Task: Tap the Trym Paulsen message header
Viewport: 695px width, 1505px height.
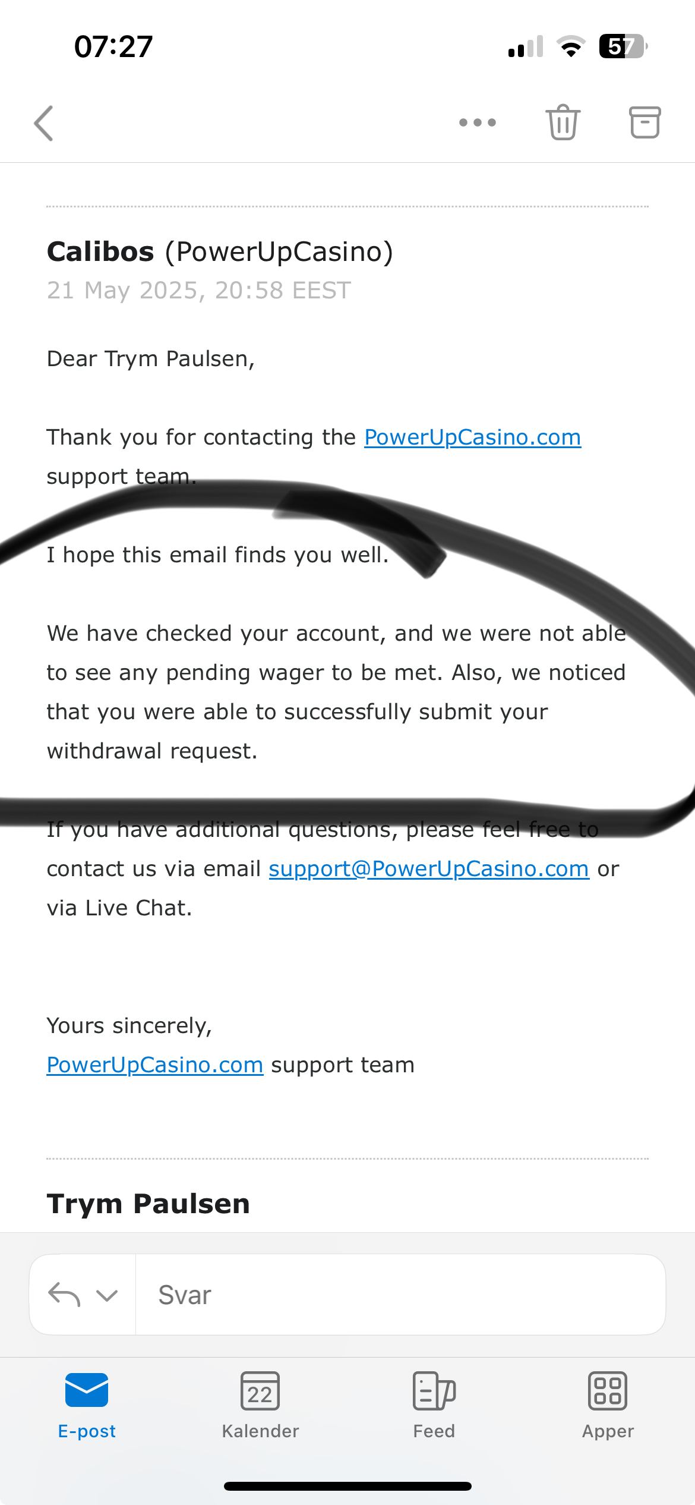Action: click(x=148, y=1204)
